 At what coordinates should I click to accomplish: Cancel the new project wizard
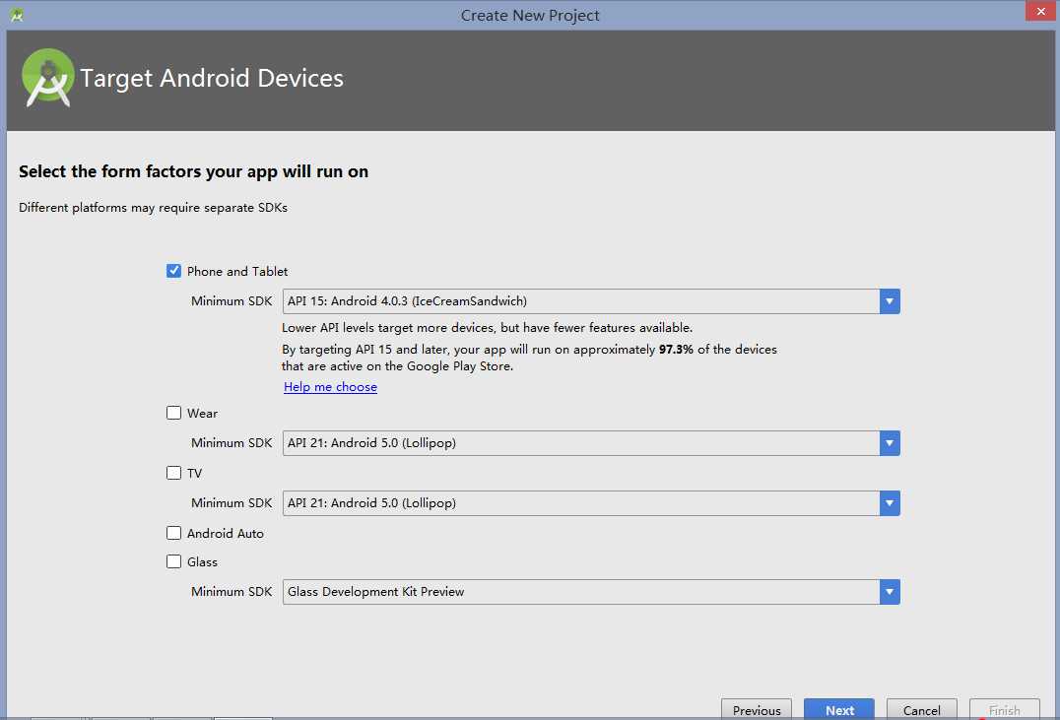coord(921,710)
